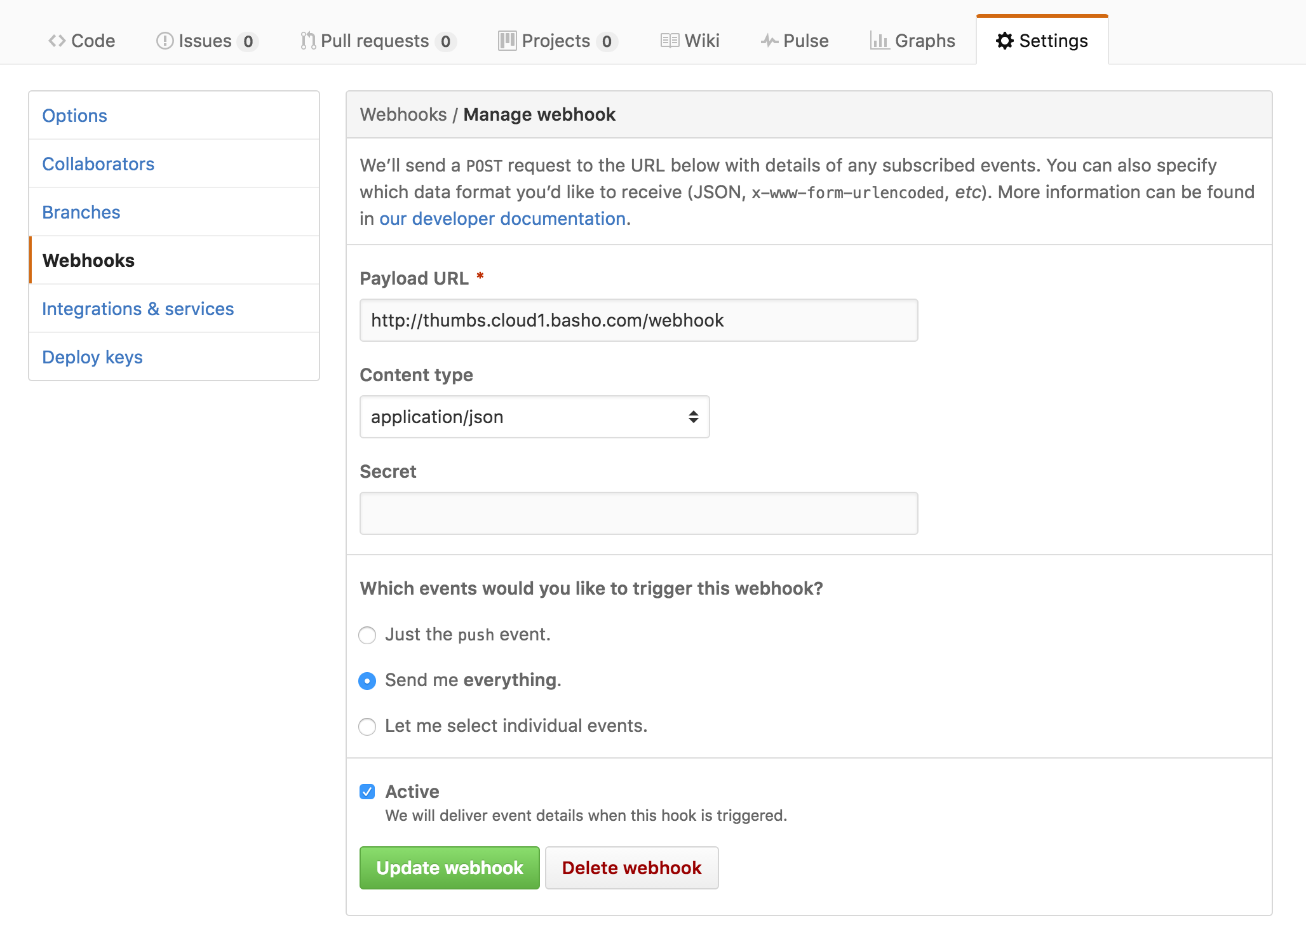Click the Pull requests icon
The image size is (1306, 939).
[x=308, y=41]
